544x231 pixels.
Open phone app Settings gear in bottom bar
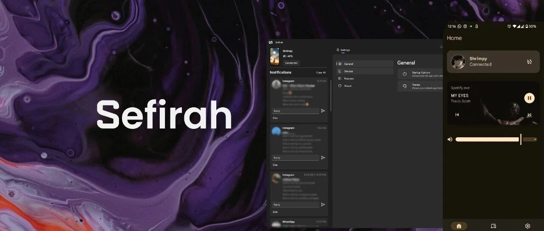coord(527,226)
